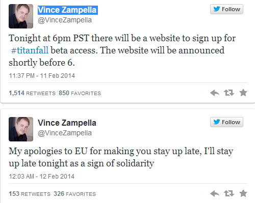The image size is (255, 203).
Task: Favorite the EU solidarity tweet with star
Action: click(x=243, y=193)
